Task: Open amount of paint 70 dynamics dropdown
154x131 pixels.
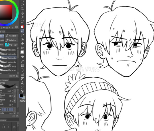Action: pos(15,96)
